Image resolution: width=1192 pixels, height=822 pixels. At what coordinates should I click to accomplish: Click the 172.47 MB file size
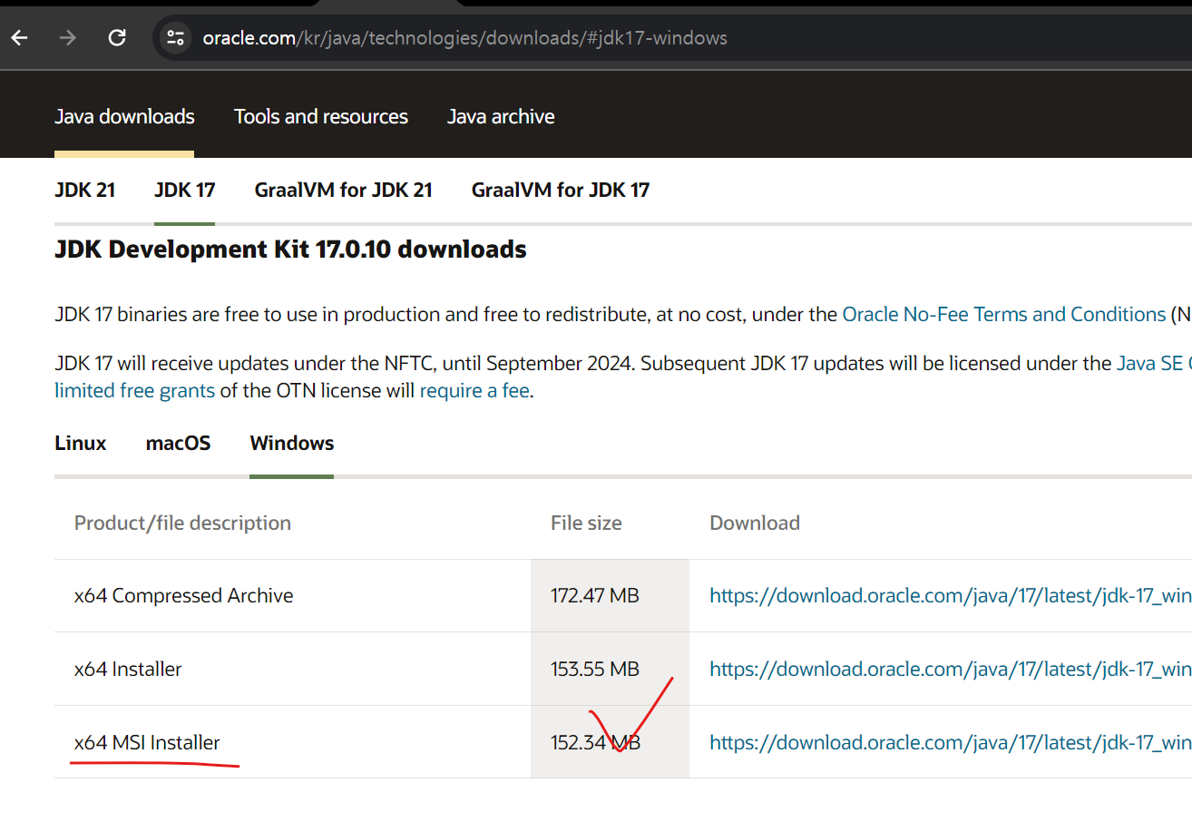click(595, 595)
